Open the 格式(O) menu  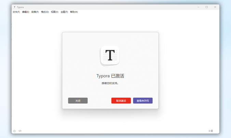pyautogui.click(x=45, y=12)
